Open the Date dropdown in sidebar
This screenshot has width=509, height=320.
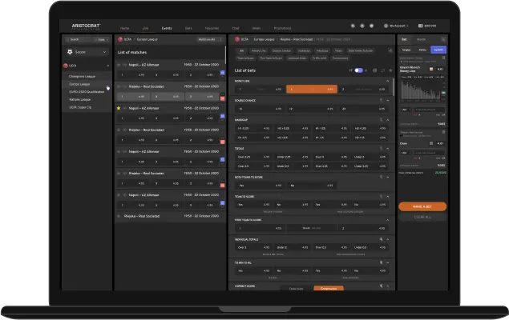click(x=103, y=39)
